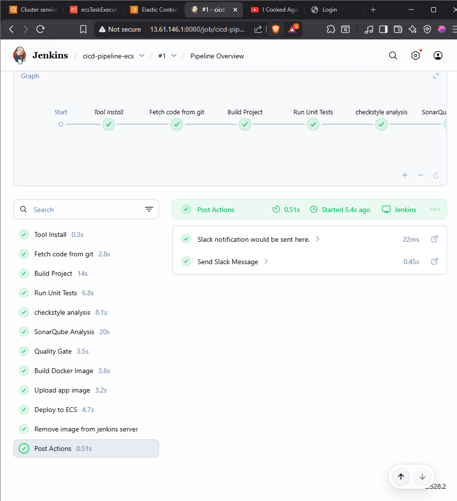
Task: Open the #1 build dropdown
Action: [x=174, y=55]
